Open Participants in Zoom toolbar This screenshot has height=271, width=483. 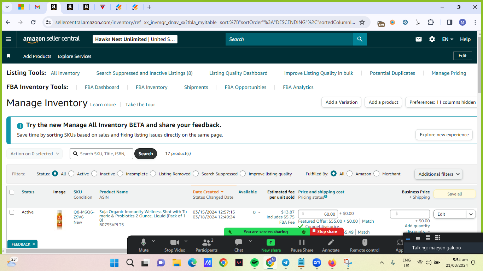206,245
